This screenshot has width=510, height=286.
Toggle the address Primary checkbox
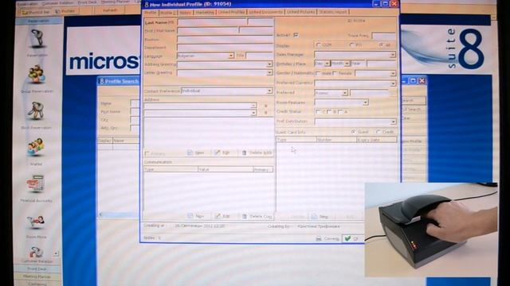click(147, 153)
